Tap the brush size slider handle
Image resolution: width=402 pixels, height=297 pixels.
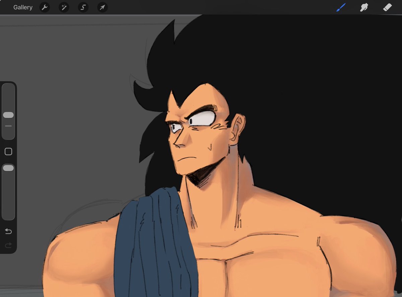pyautogui.click(x=8, y=115)
